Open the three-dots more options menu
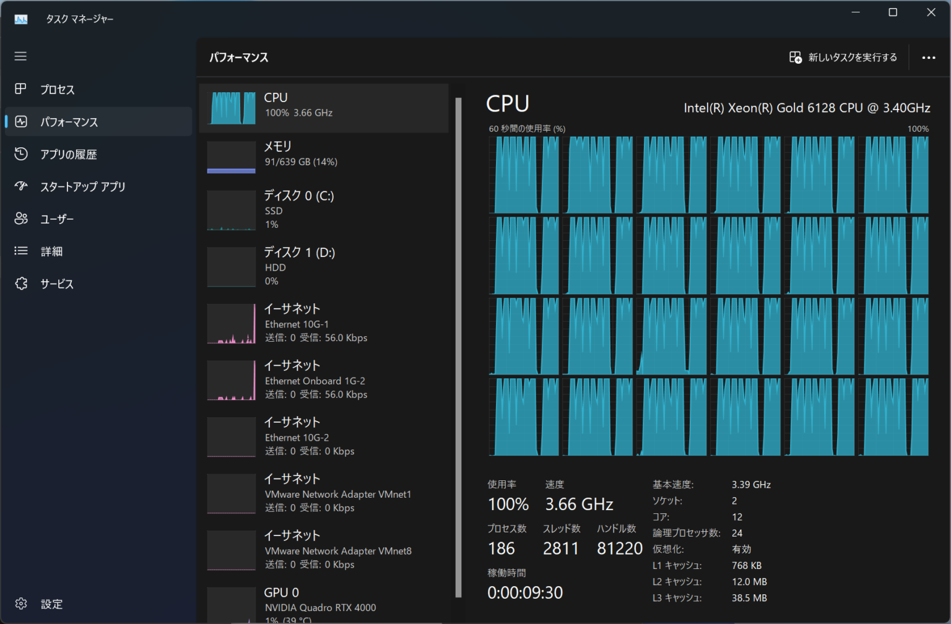Viewport: 951px width, 624px height. [x=928, y=58]
